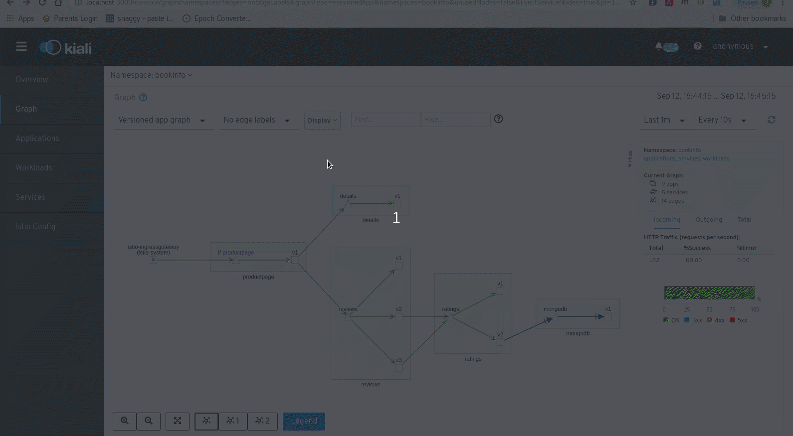
Task: Select the mongodb service triangle node
Action: point(555,317)
